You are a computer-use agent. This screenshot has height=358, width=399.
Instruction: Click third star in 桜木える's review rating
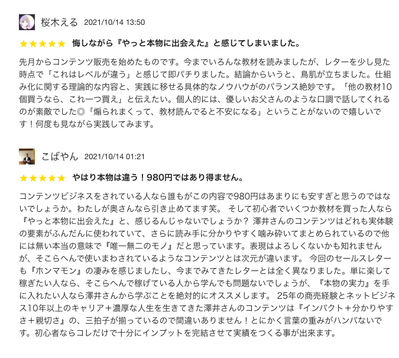click(x=43, y=44)
